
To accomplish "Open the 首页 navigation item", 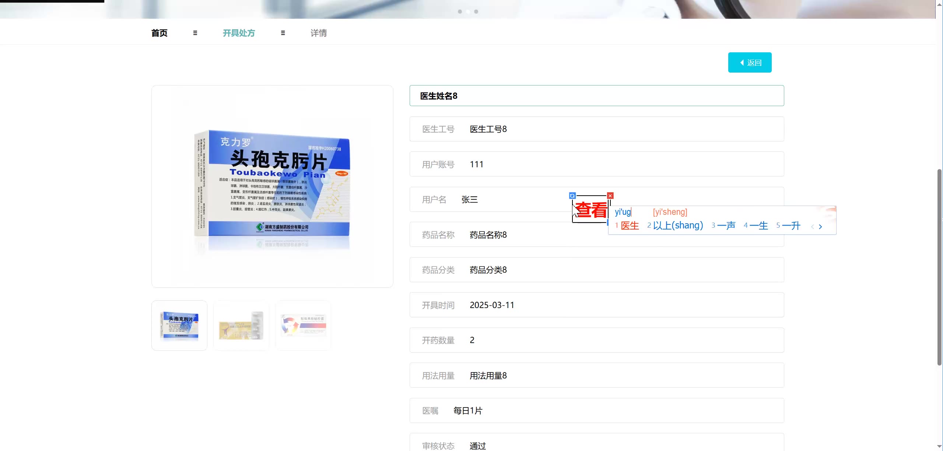I will (159, 33).
